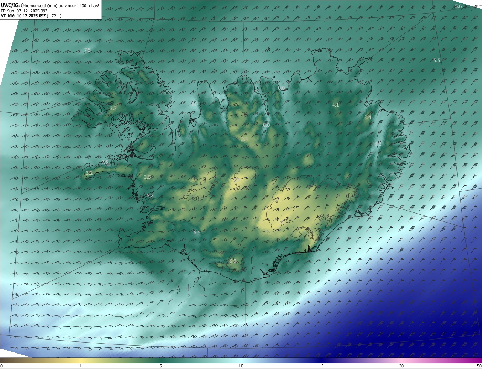Pick the 2.5 value label
The width and height of the screenshot is (482, 369).
click(245, 140)
